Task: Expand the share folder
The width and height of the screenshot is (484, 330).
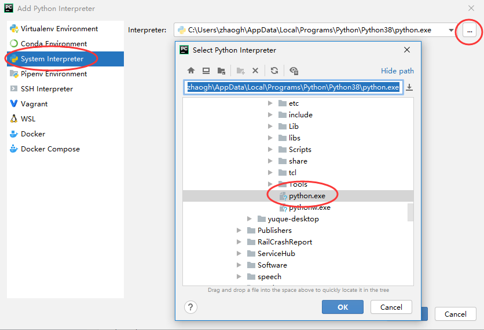Action: click(x=270, y=161)
